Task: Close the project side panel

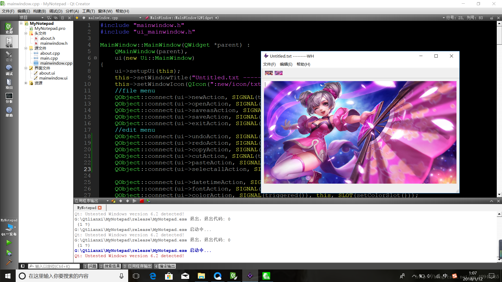Action: pos(69,18)
